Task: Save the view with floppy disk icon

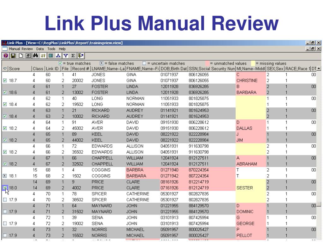Action: pos(13,56)
